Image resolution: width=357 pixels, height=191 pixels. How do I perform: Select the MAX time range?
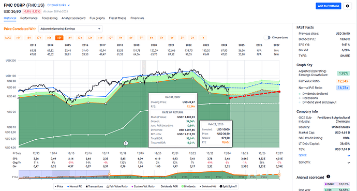(x=8, y=38)
